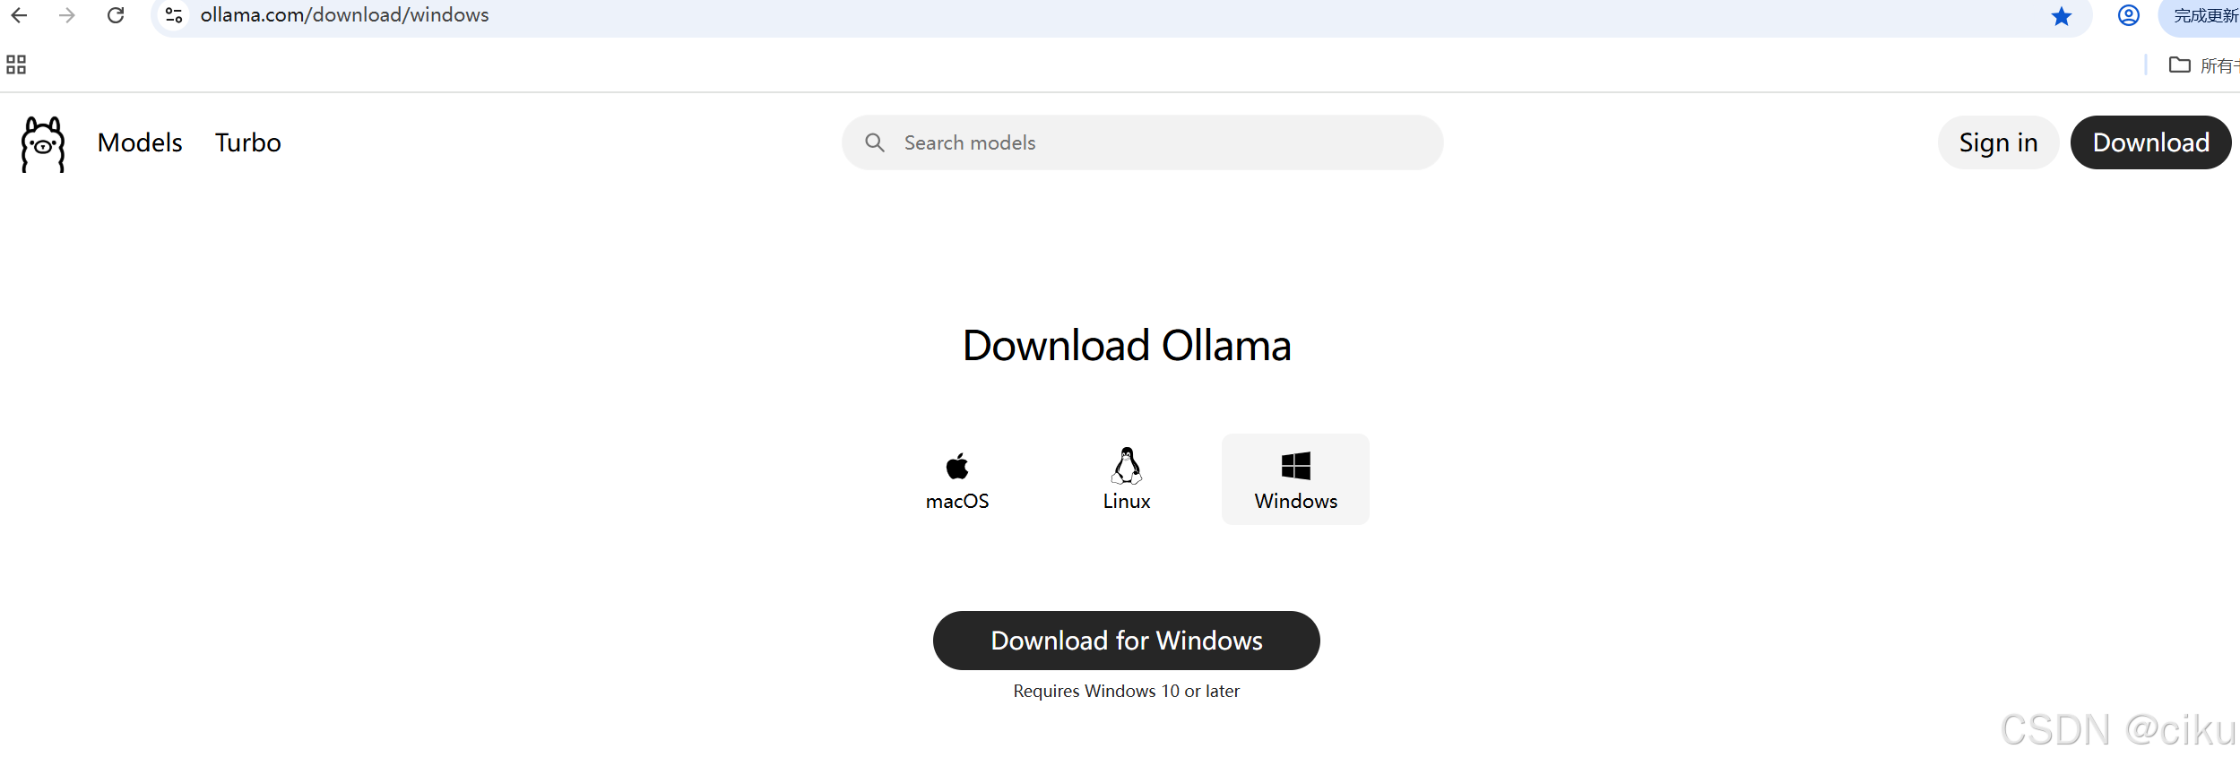
Task: Click Download for Windows button
Action: [1127, 641]
